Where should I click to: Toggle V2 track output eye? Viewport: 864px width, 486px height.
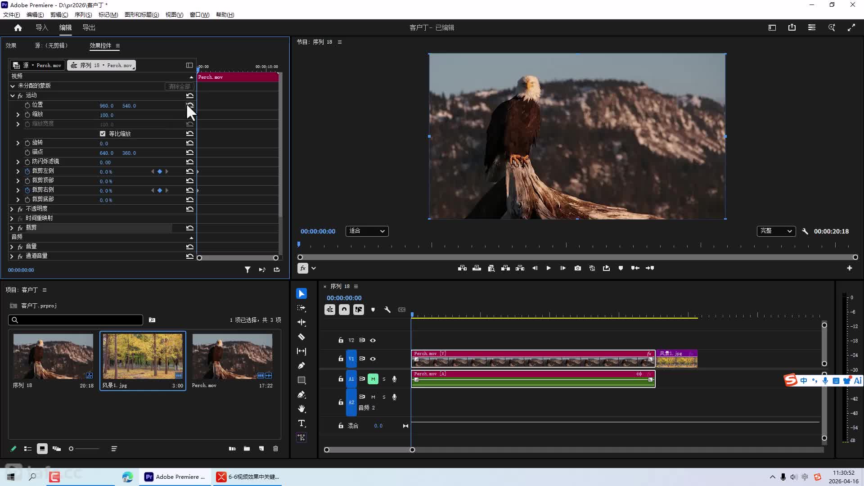pyautogui.click(x=373, y=340)
